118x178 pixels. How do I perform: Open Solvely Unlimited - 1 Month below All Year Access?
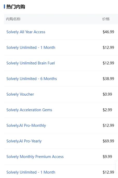click(31, 48)
